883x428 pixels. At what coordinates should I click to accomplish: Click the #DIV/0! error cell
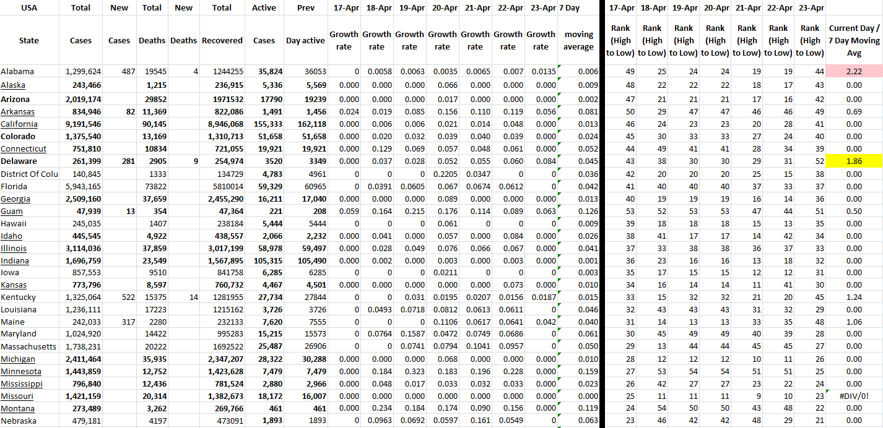pos(854,396)
